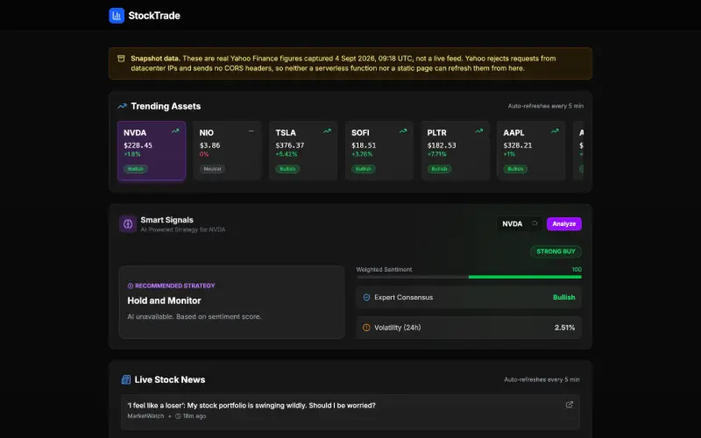701x438 pixels.
Task: Click the Expert Consensus shield icon
Action: pyautogui.click(x=366, y=298)
